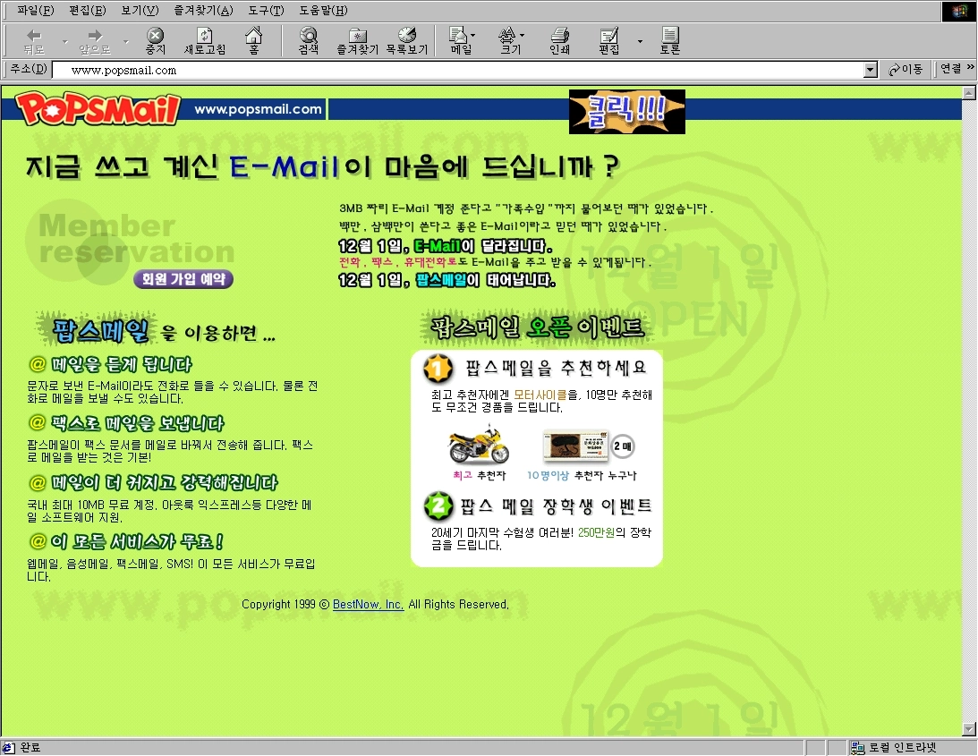Open the 보기(V) menu

tap(140, 11)
